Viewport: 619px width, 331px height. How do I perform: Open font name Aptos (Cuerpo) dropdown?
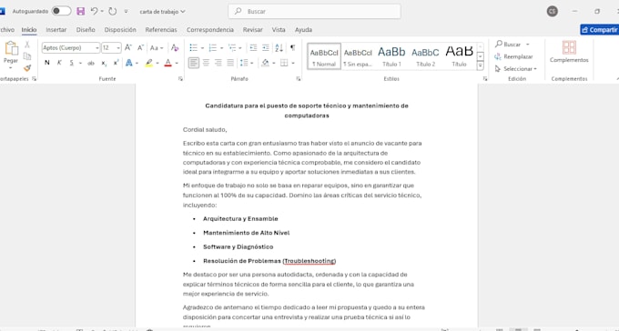click(x=97, y=47)
